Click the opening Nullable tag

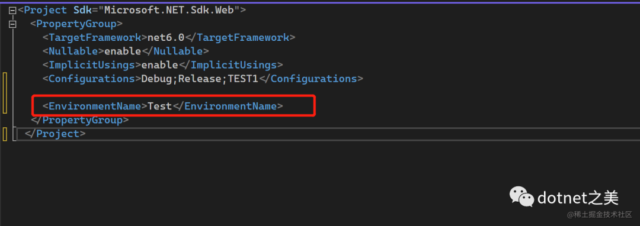[x=73, y=51]
